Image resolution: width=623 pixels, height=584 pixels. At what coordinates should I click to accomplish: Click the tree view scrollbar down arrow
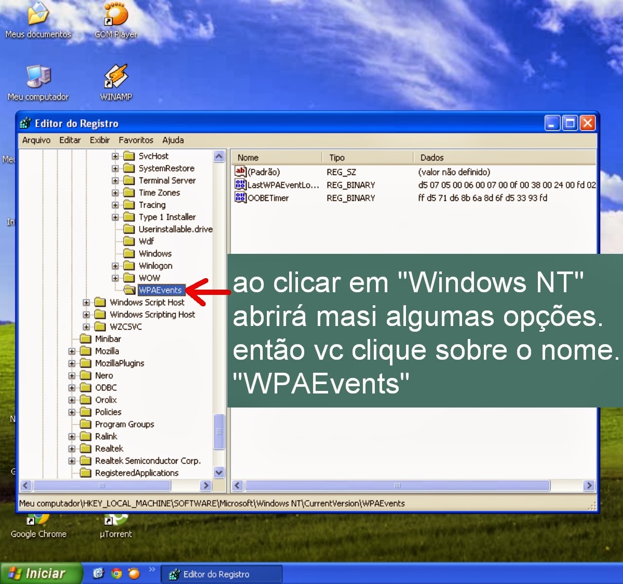(218, 473)
